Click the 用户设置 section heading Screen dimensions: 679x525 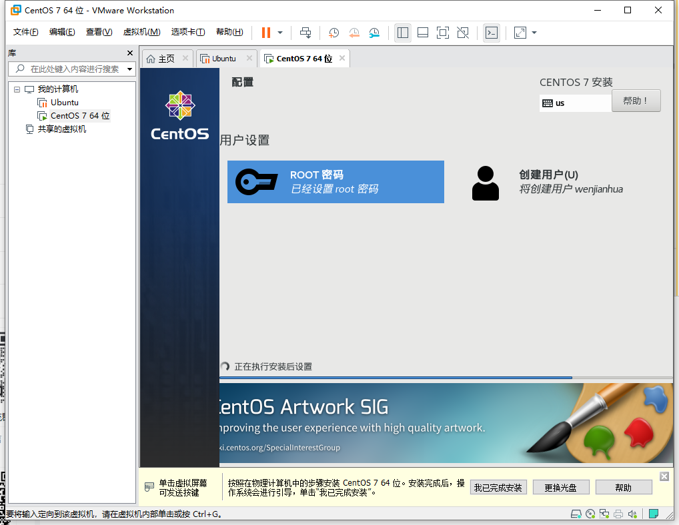coord(245,140)
